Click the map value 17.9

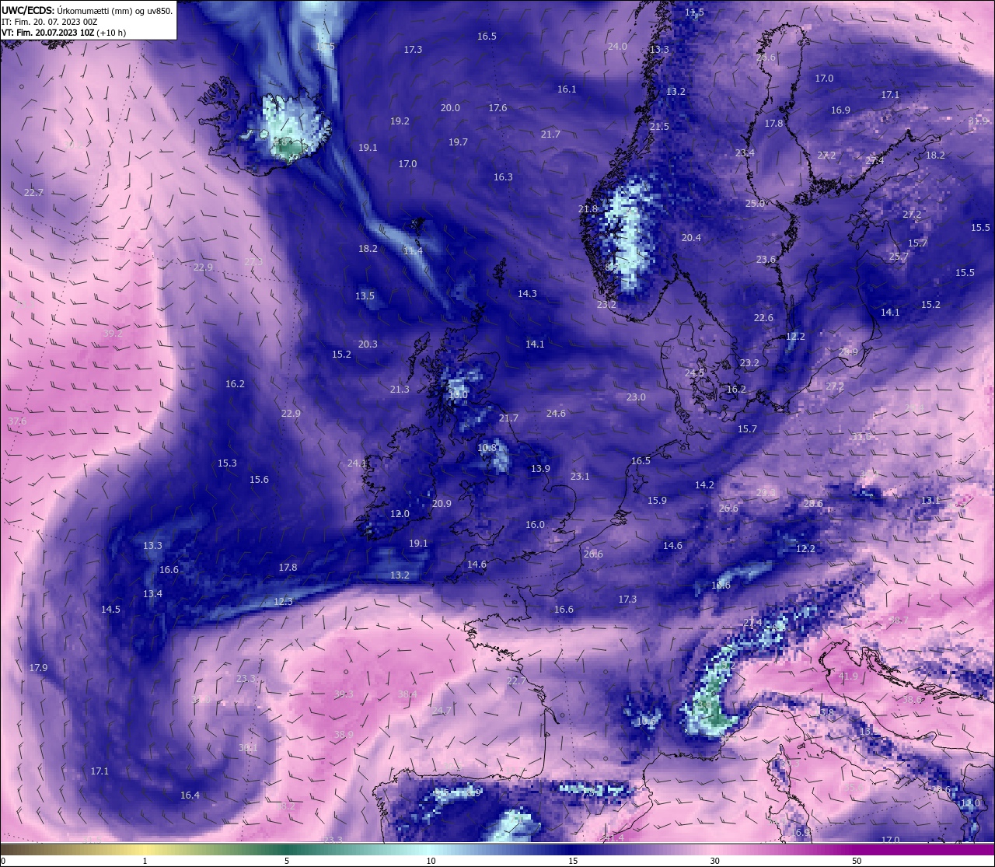point(38,668)
